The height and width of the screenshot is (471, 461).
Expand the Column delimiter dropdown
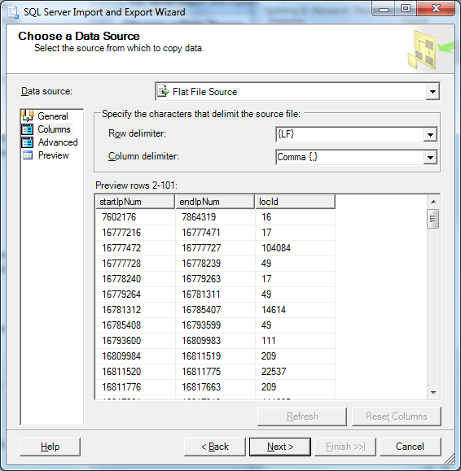[430, 157]
